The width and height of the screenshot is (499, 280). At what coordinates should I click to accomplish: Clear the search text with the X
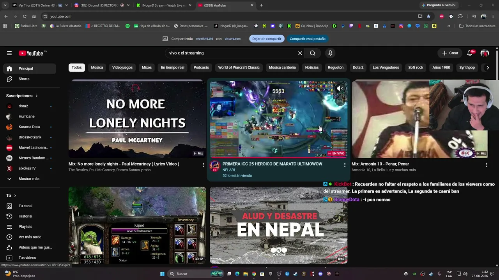(x=300, y=53)
